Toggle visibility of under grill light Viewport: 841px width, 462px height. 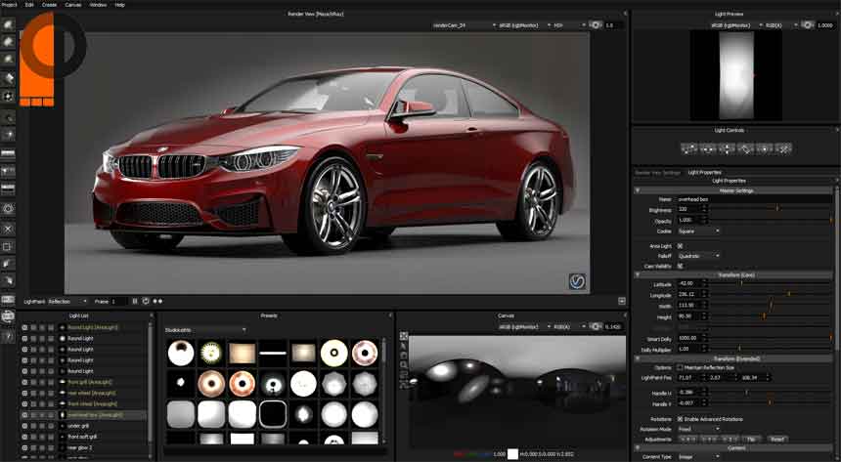coord(24,426)
